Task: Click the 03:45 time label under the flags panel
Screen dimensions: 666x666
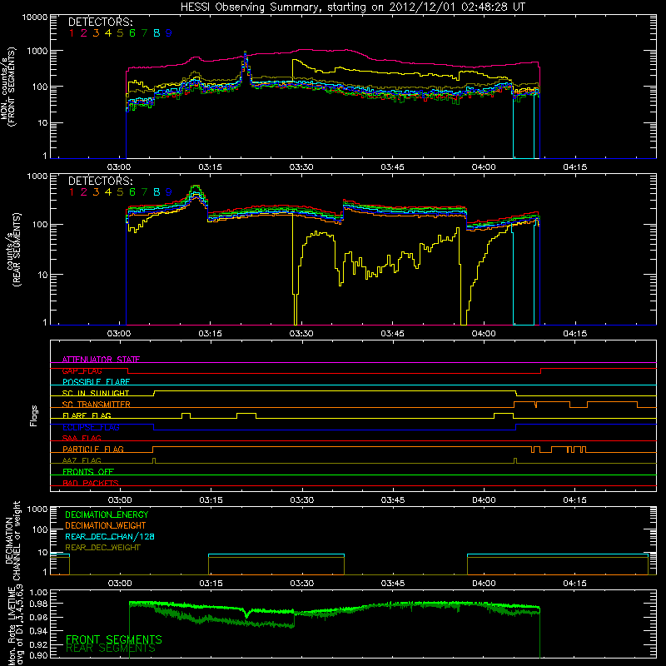Action: pos(393,500)
